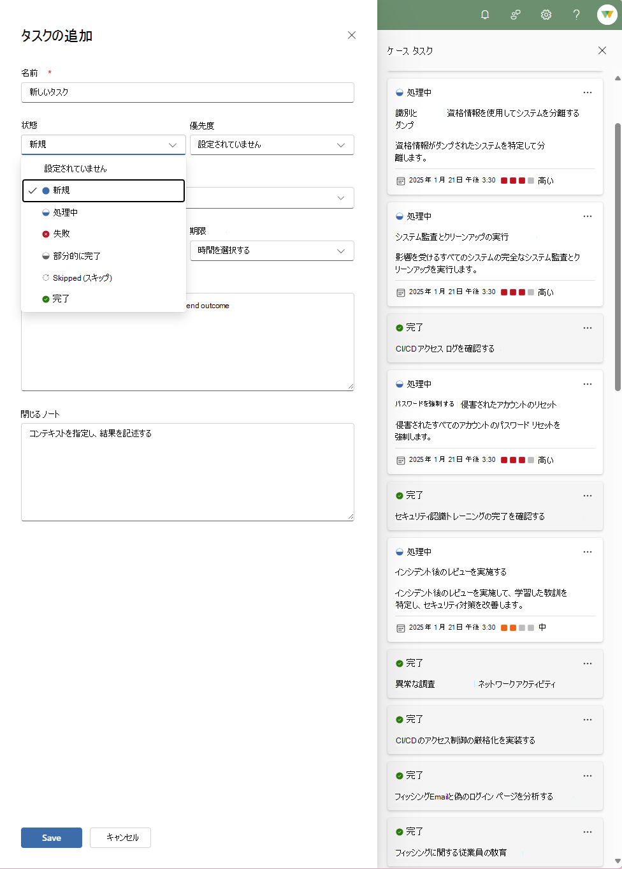The height and width of the screenshot is (869, 622).
Task: Collapse the 状態 dropdown showing 新規
Action: point(103,145)
